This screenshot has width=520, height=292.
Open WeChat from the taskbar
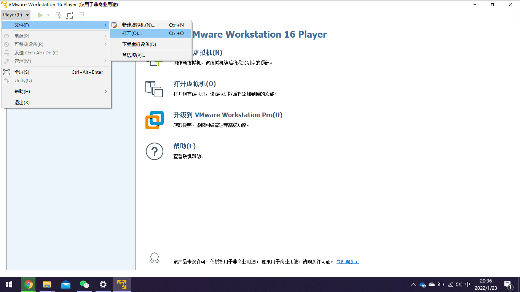pos(85,284)
